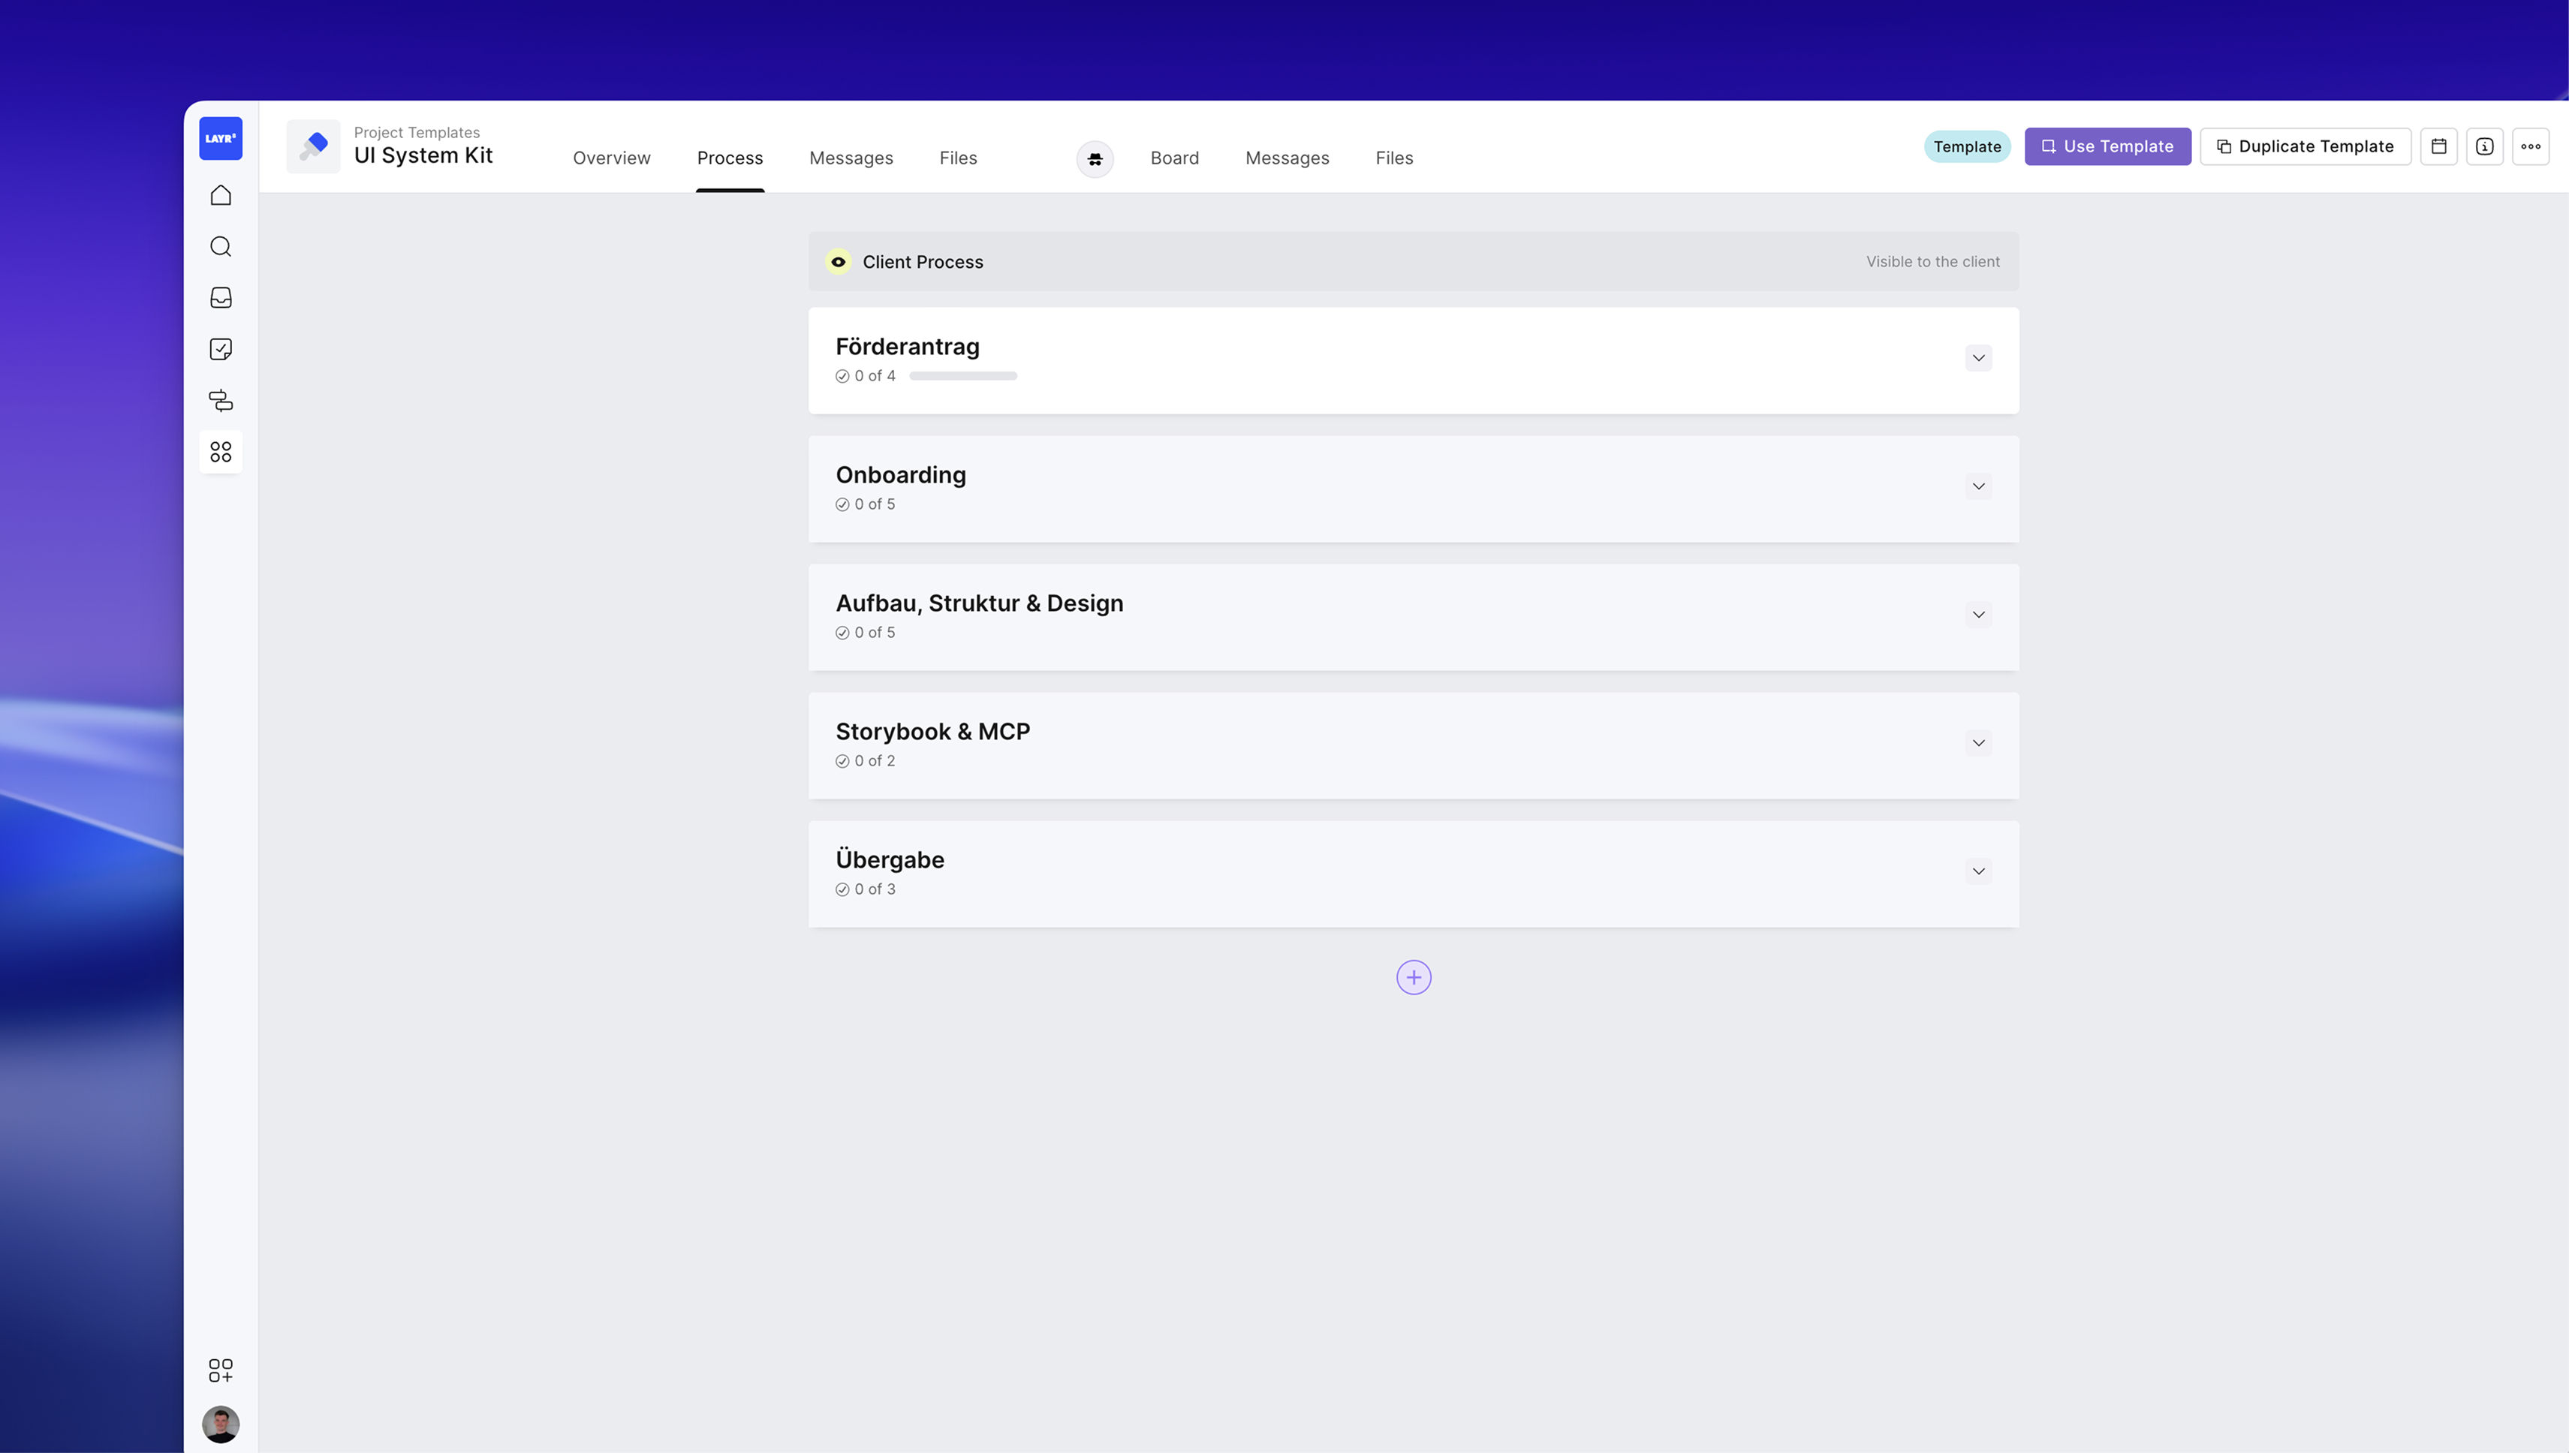Expand the Storybook & MCP chevron

[x=1978, y=742]
